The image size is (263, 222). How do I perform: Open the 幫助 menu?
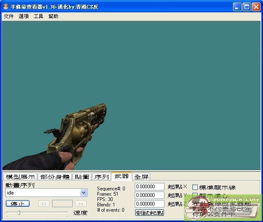click(53, 16)
